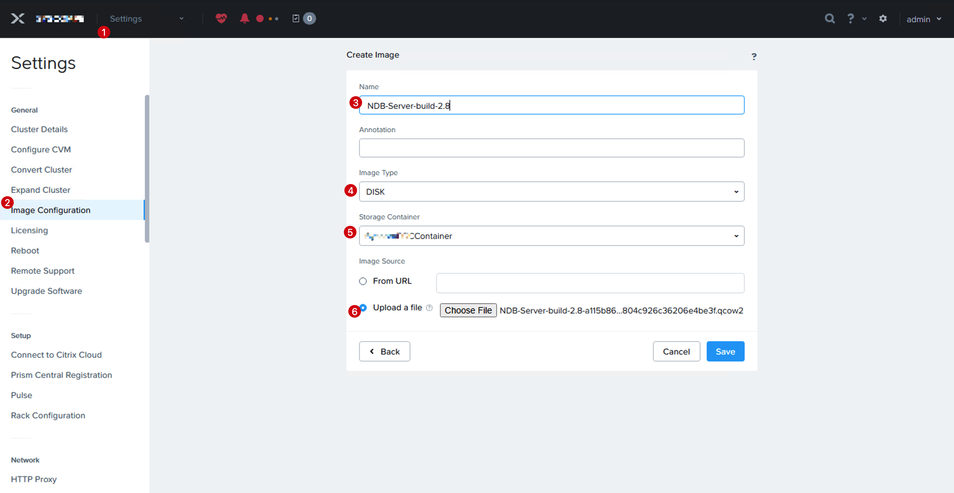Image resolution: width=954 pixels, height=493 pixels.
Task: Click the Annotation input field
Action: [x=551, y=148]
